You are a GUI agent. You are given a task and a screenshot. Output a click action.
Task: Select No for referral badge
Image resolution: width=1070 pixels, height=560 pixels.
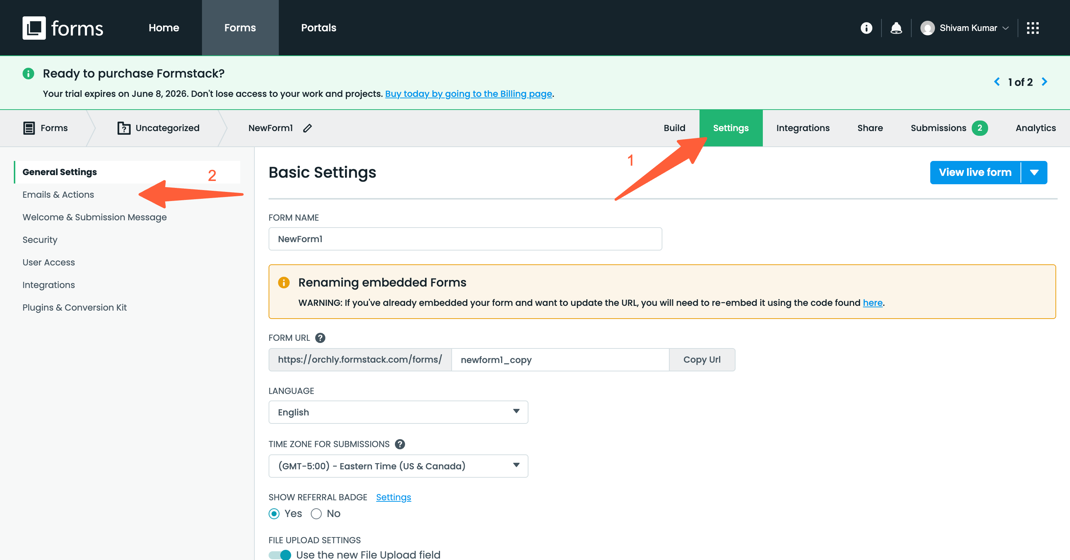[316, 513]
